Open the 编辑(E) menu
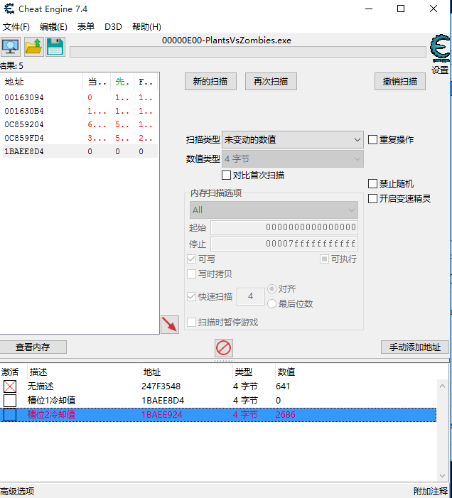The width and height of the screenshot is (452, 498). coord(53,27)
